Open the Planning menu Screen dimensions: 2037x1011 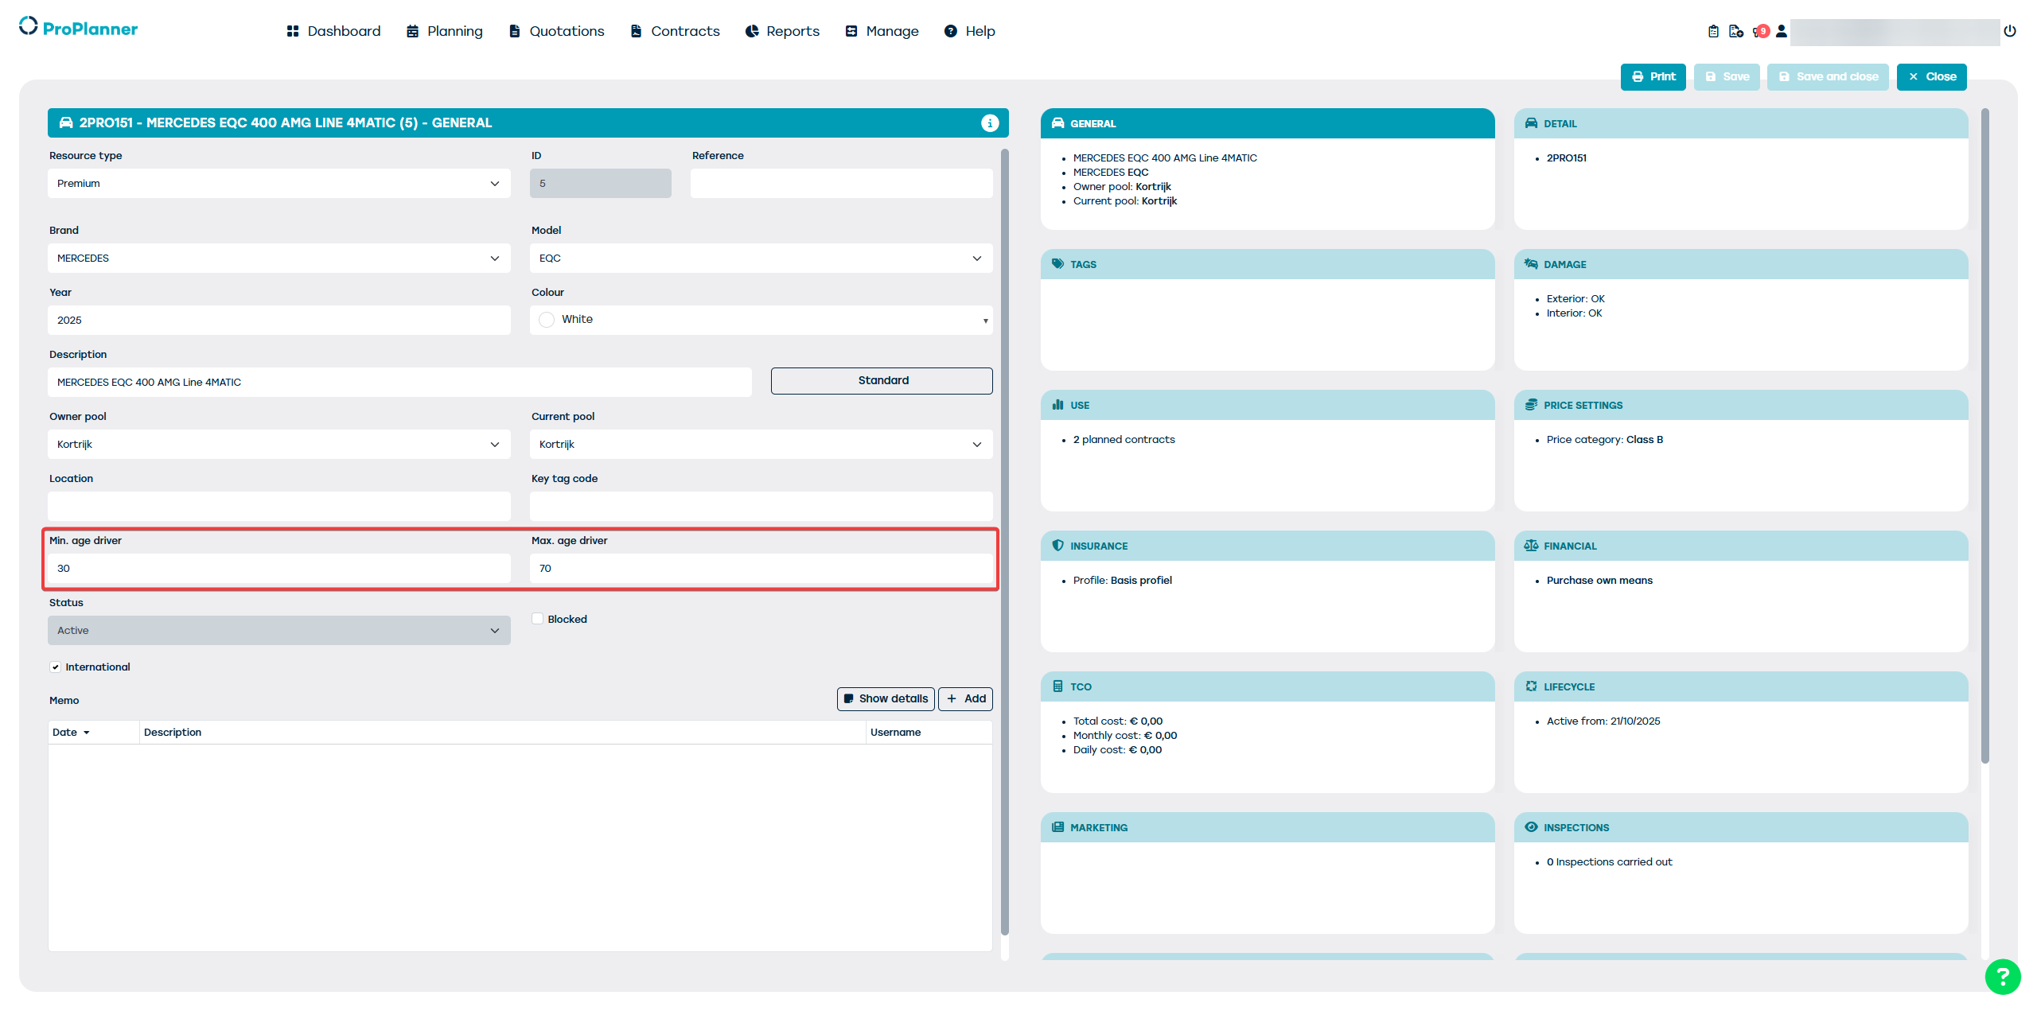pos(445,31)
